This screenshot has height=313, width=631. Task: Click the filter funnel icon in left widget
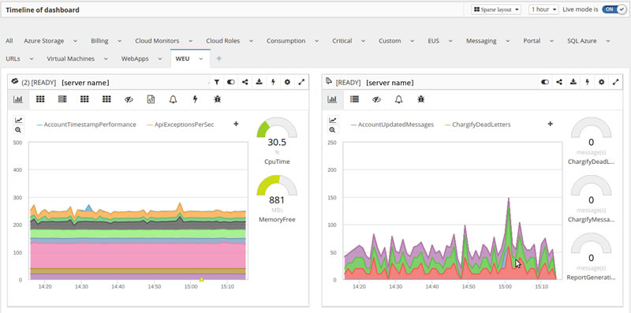coord(216,82)
